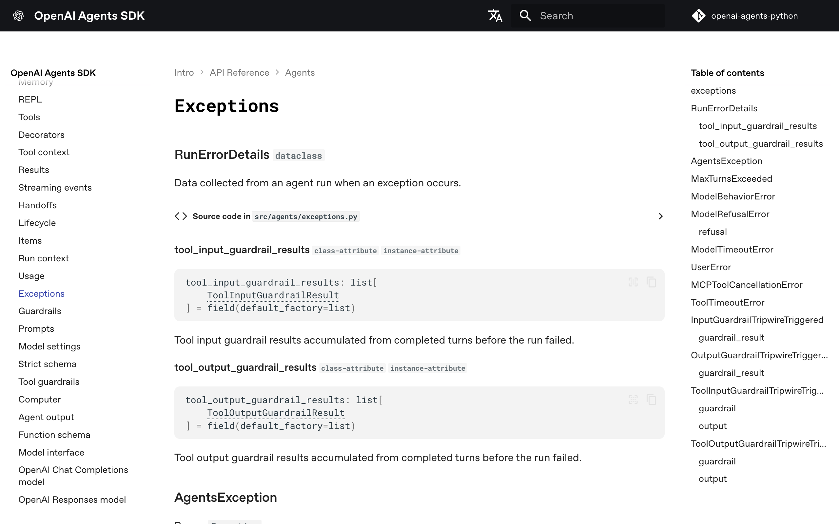Select the active Exceptions sidebar item
Screen dimensions: 839x524
pyautogui.click(x=41, y=293)
